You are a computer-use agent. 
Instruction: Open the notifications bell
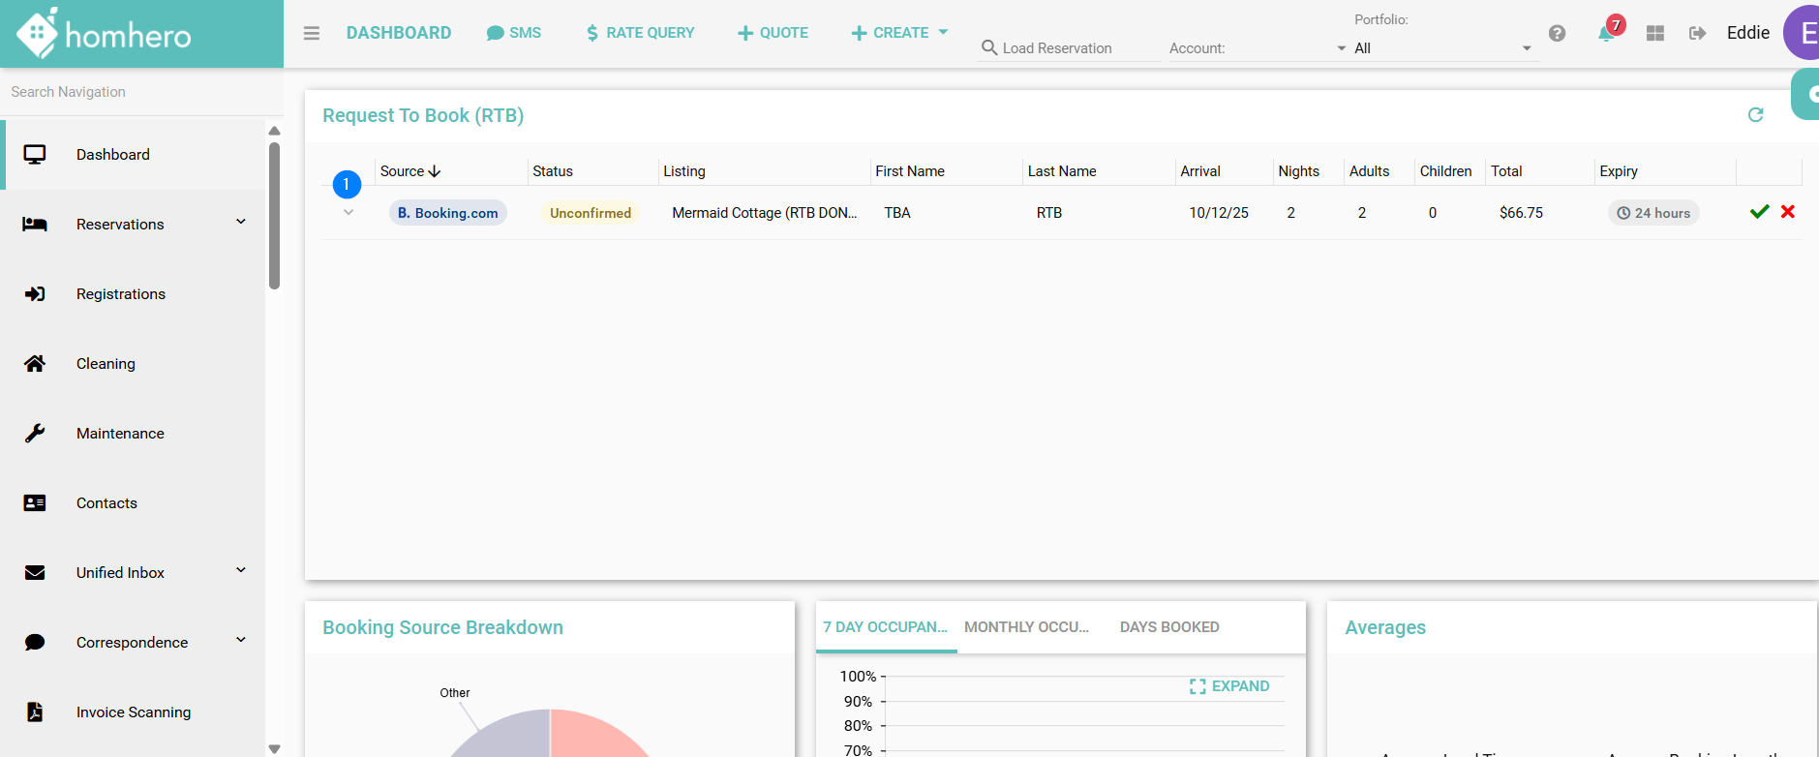tap(1606, 34)
